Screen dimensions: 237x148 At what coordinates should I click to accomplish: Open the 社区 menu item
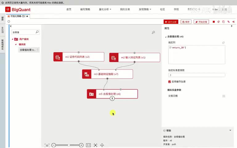[x=163, y=9]
